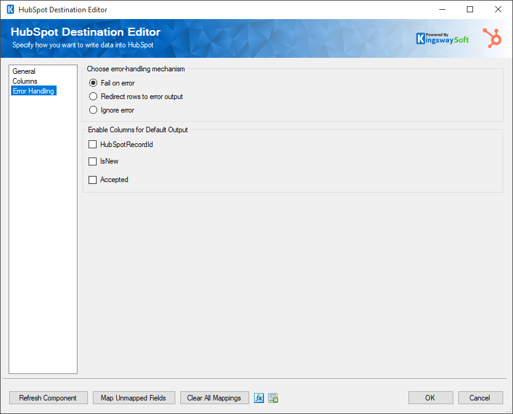The height and width of the screenshot is (414, 513).
Task: Open the Columns page
Action: (25, 81)
